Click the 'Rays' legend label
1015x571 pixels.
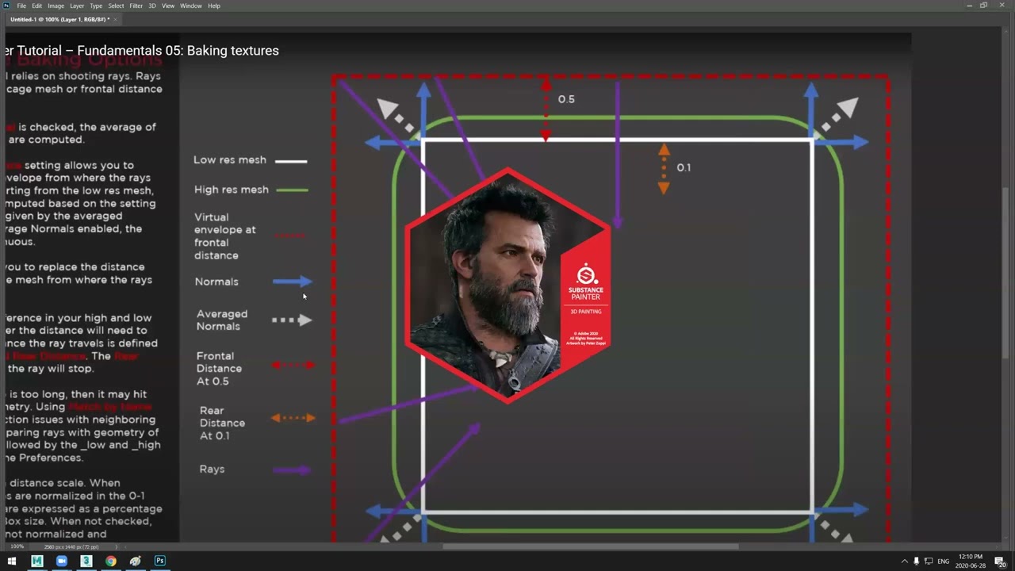pyautogui.click(x=213, y=469)
